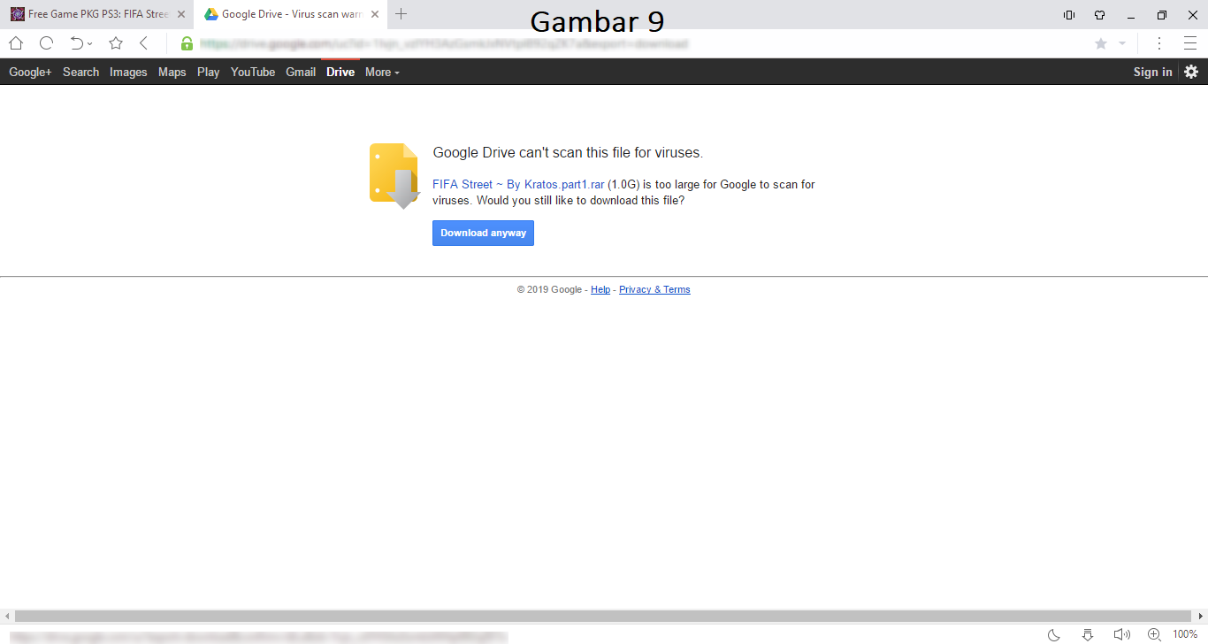Open a new tab with plus icon
Screen dimensions: 1208x644
401,14
